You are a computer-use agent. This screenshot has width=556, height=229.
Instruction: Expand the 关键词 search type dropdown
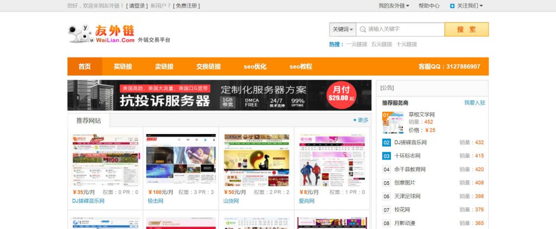343,29
